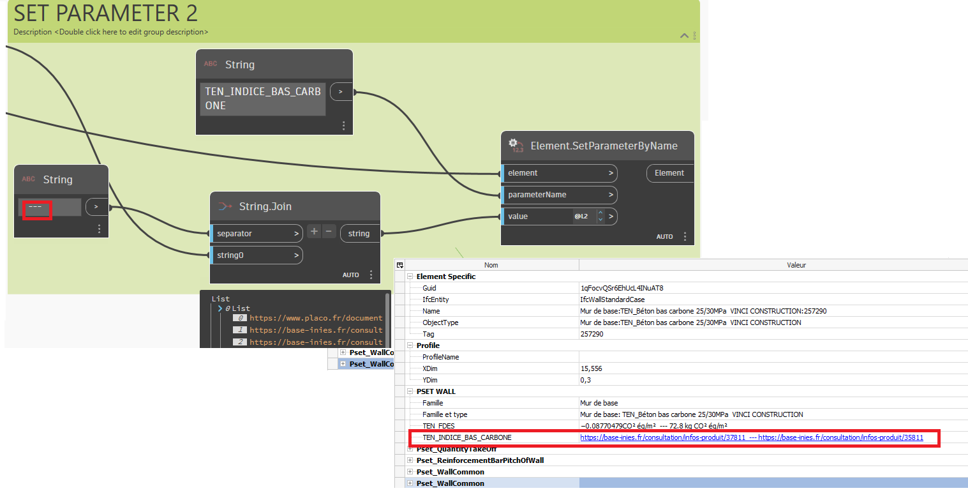Viewport: 968px width, 500px height.
Task: Expand the Pset_QuantityTakeOff section
Action: [x=409, y=449]
